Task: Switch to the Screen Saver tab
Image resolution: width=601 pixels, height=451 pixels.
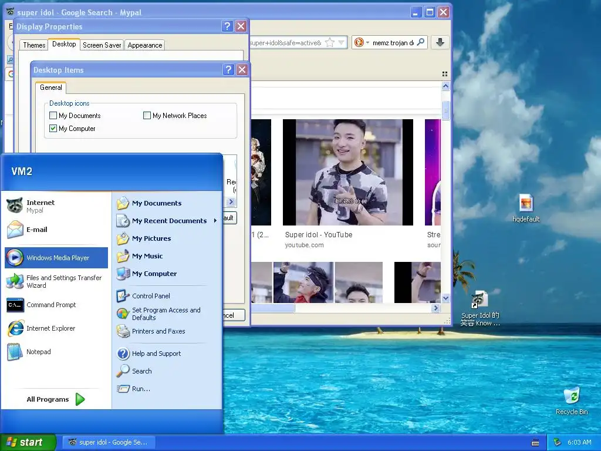Action: [102, 45]
